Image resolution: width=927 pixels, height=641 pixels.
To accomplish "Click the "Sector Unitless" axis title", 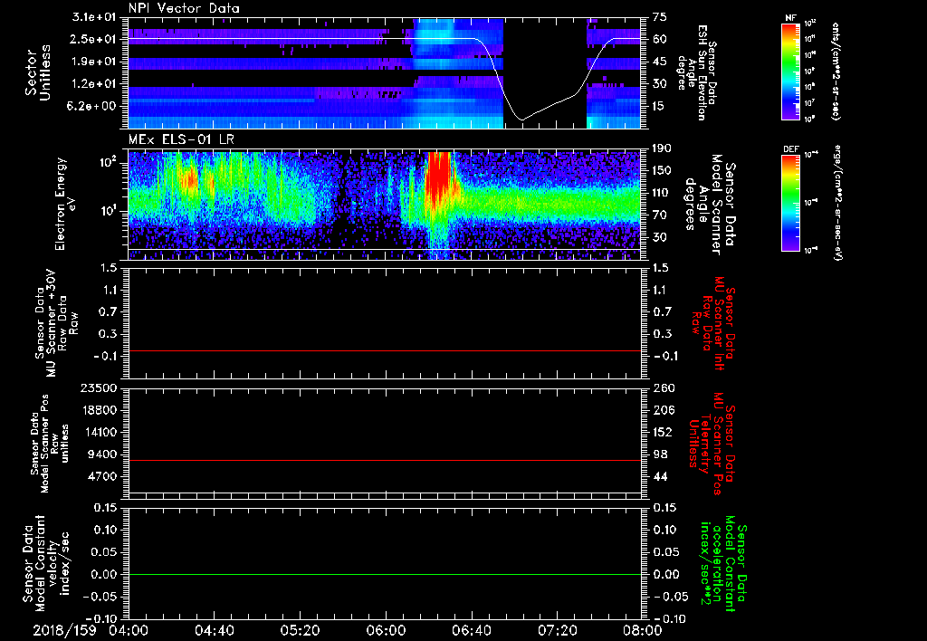I will 38,72.
